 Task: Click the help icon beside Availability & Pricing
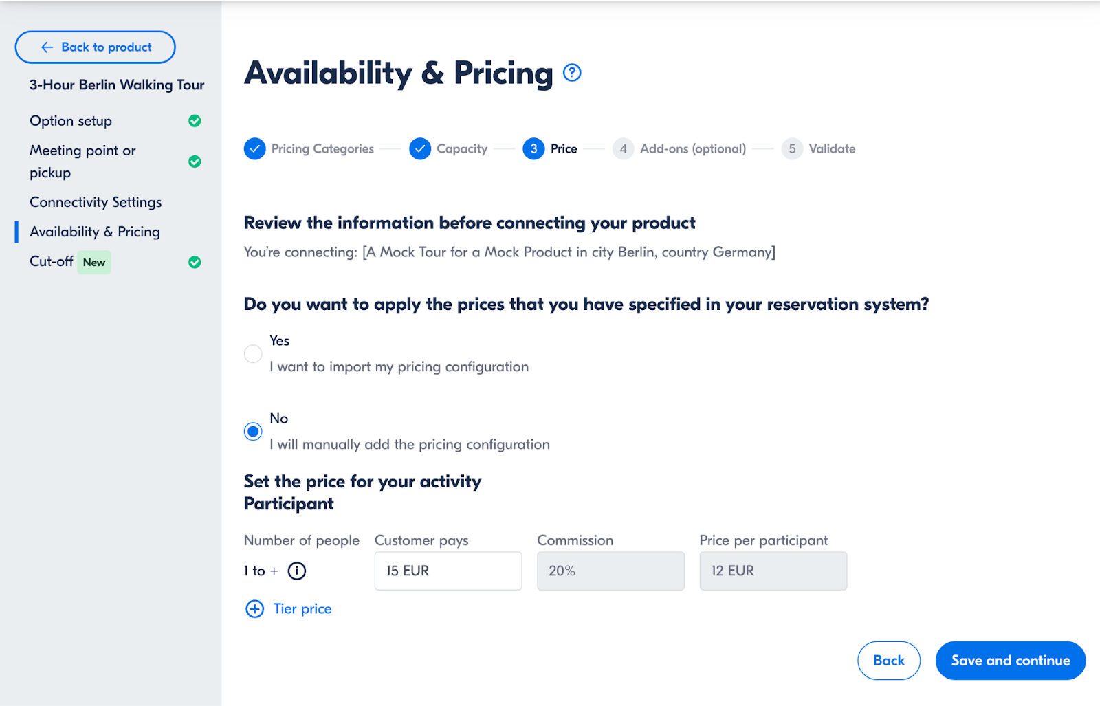572,72
